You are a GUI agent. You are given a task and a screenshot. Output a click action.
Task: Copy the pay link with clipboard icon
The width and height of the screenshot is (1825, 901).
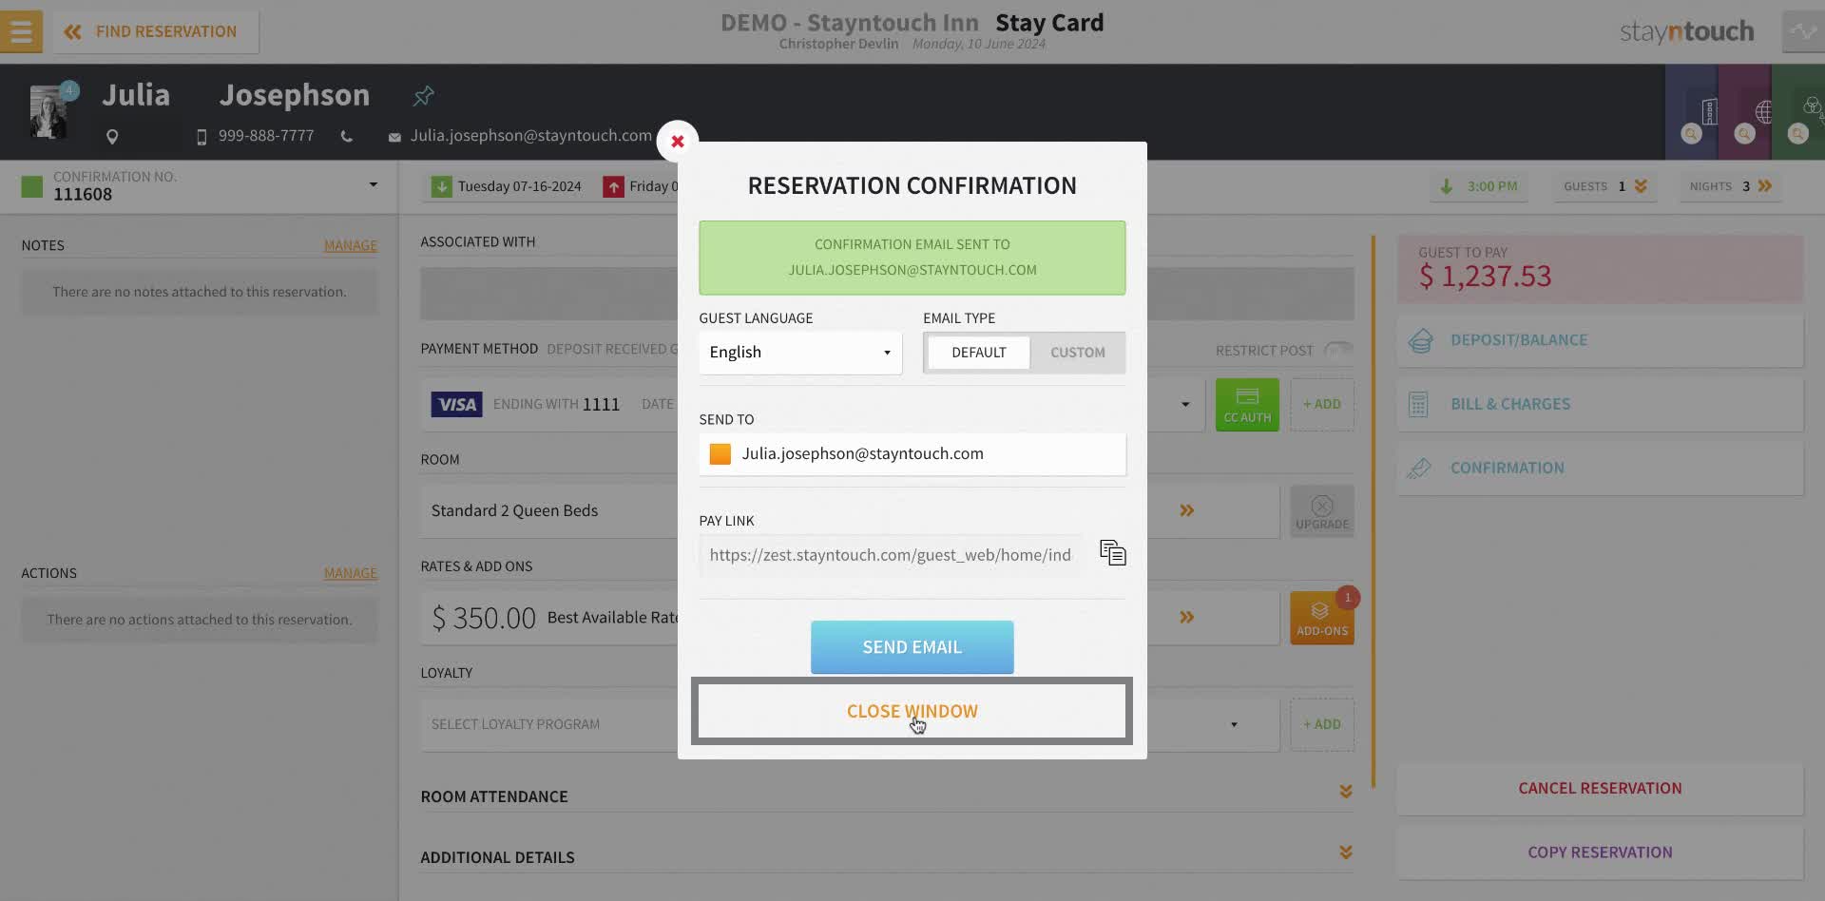click(1112, 552)
